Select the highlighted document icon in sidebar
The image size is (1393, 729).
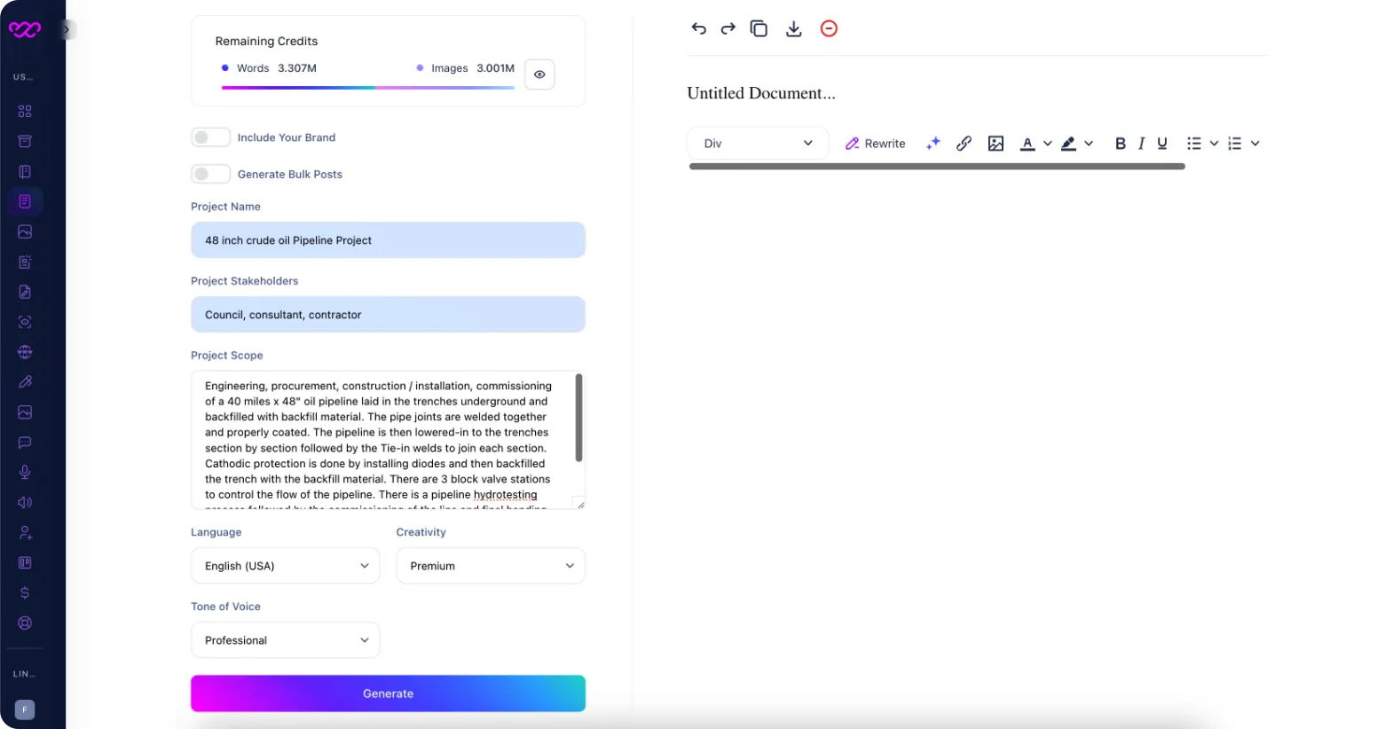[25, 201]
